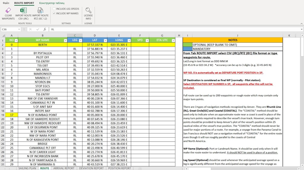Switch to the ROUTE sheet tab
The image size is (304, 170).
[44, 168]
